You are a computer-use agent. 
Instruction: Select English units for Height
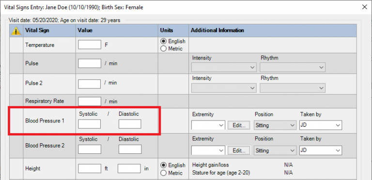(173, 165)
